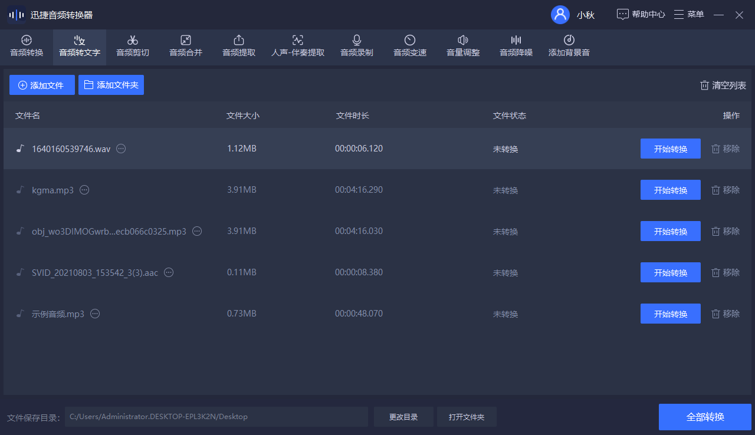The image size is (755, 435).
Task: Select the 音频转文字 tab
Action: (80, 46)
